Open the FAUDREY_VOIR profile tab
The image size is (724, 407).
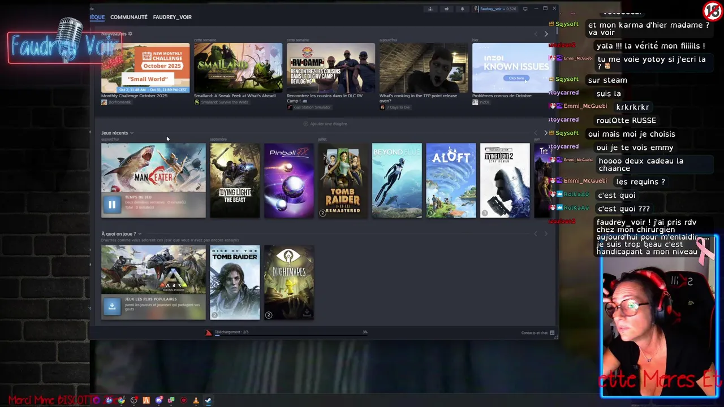[x=172, y=17]
